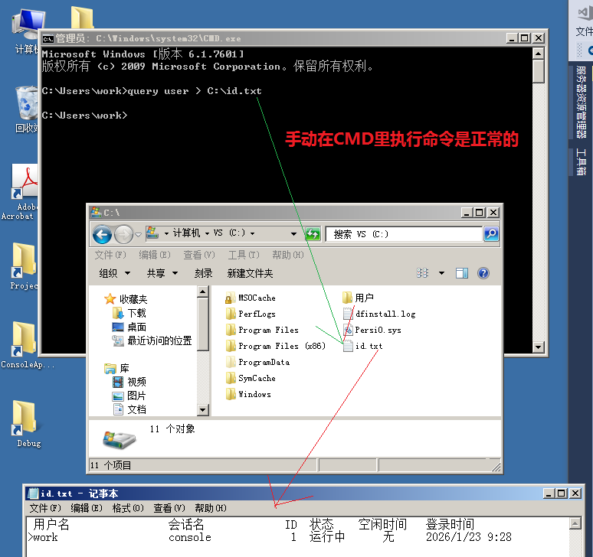Image resolution: width=593 pixels, height=557 pixels.
Task: Click the Explorer window resize grip
Action: coord(496,467)
